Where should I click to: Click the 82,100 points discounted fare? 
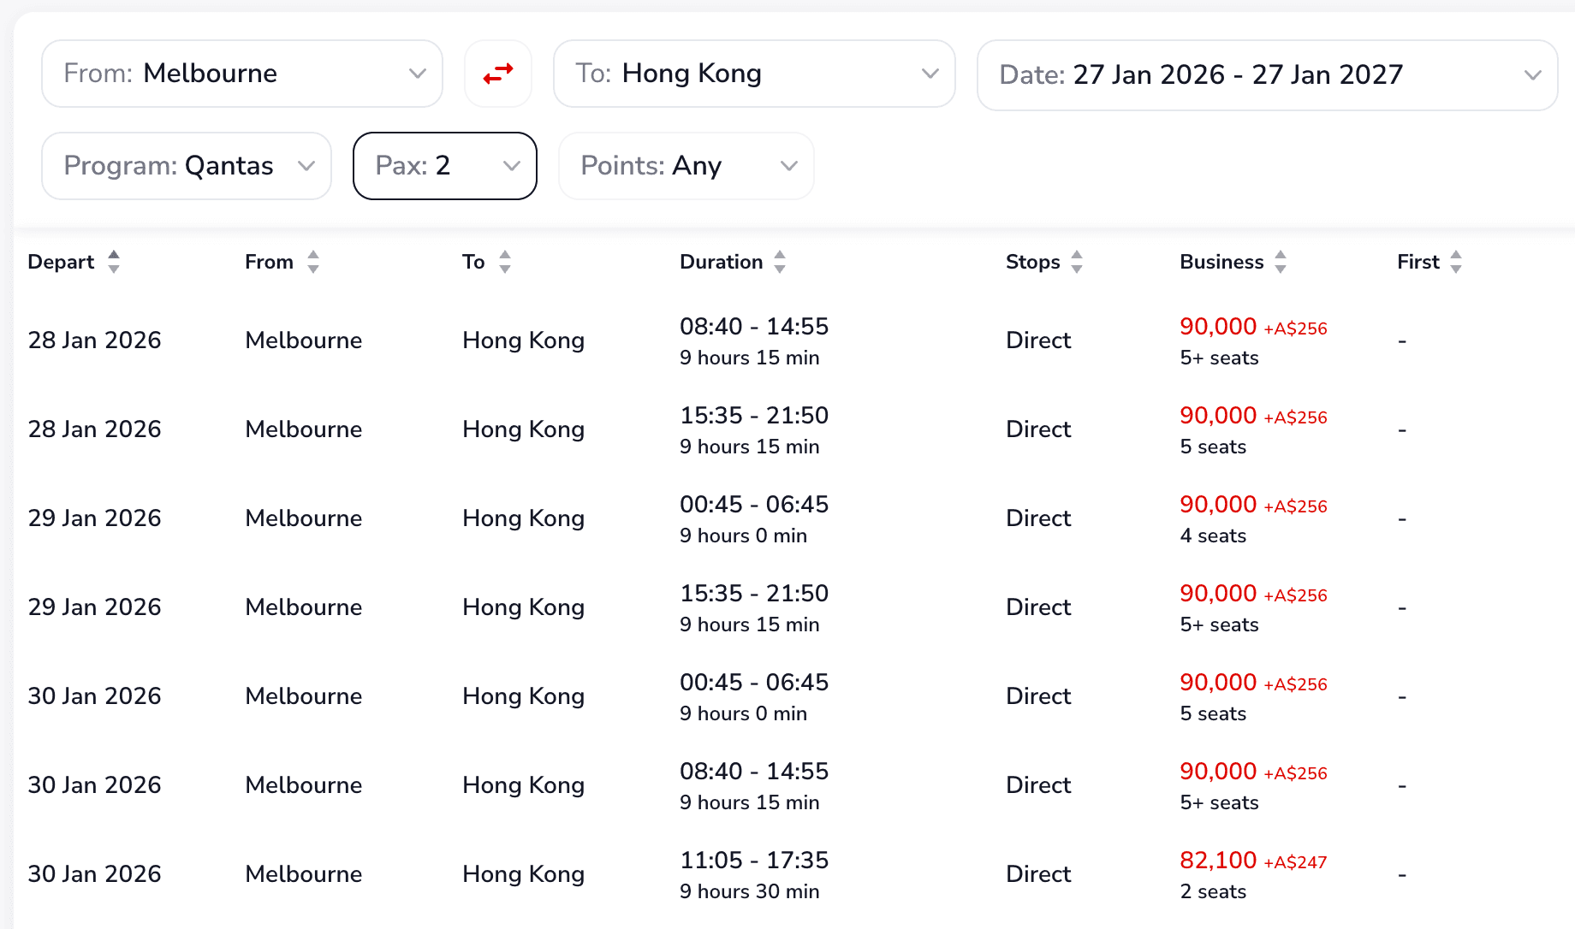coord(1218,861)
